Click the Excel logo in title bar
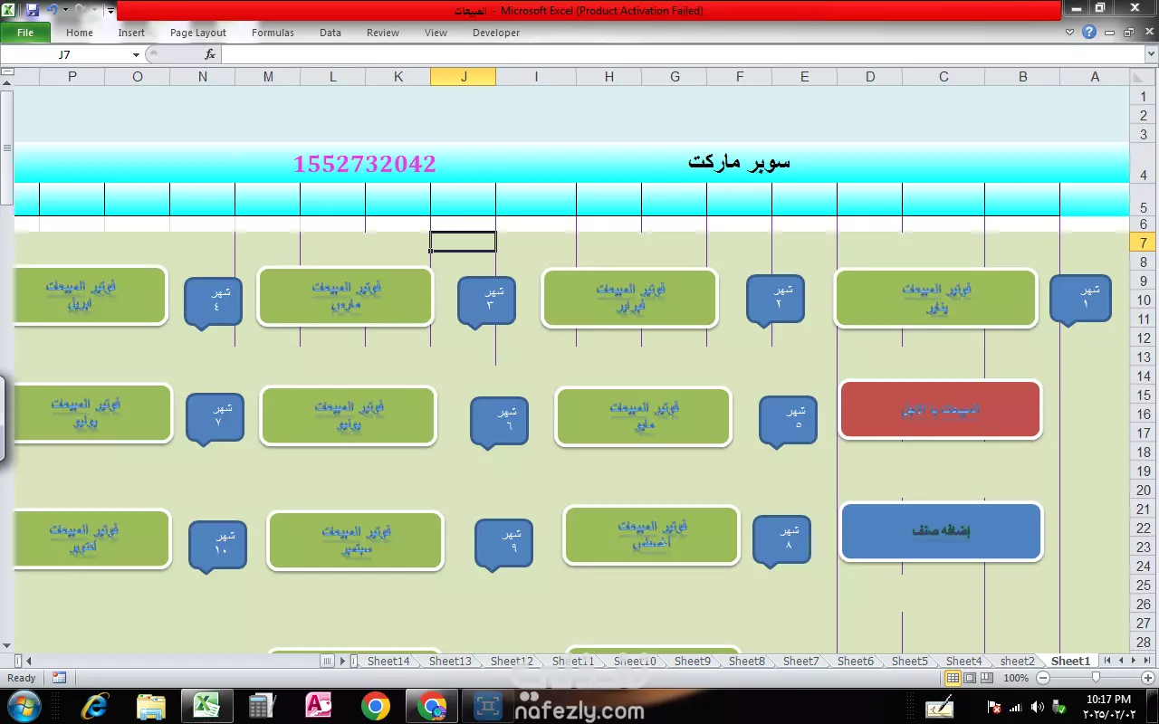The image size is (1159, 724). (10, 10)
